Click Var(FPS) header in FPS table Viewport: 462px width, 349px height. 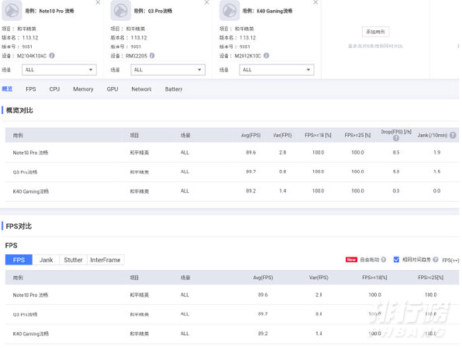tap(319, 278)
